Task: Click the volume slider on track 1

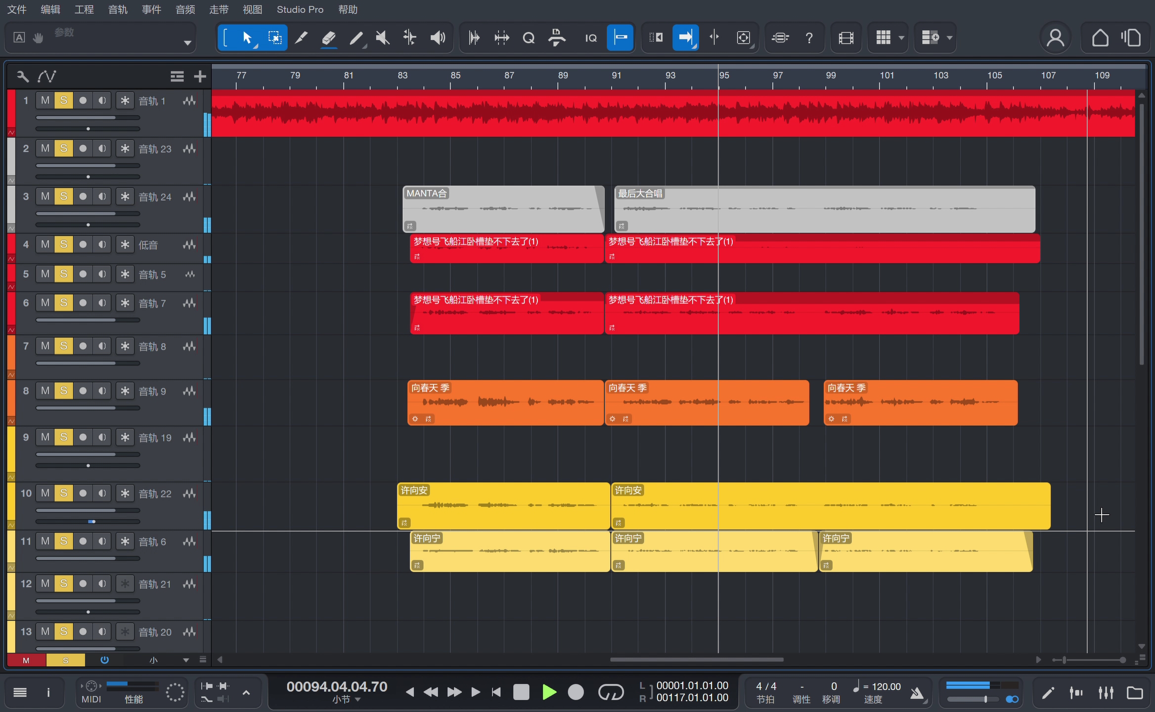Action: [88, 118]
